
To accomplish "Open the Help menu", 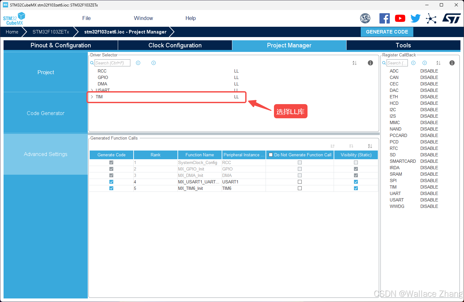I will (x=191, y=18).
